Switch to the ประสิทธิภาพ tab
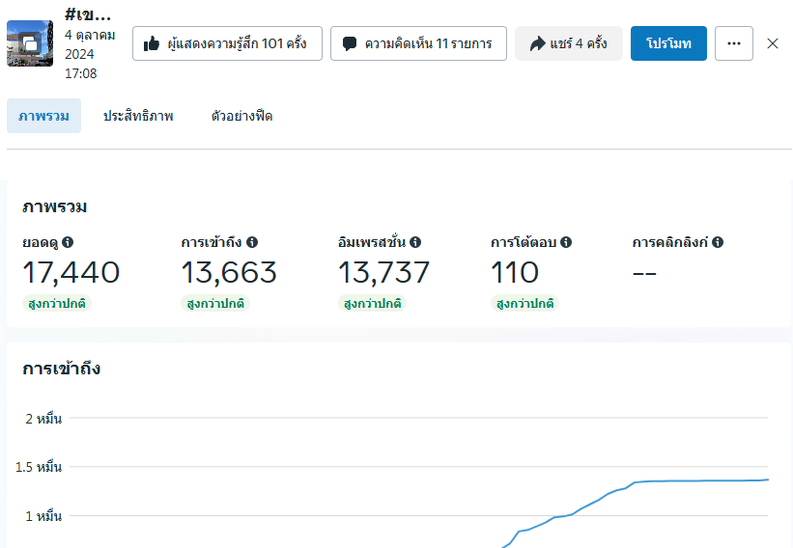The width and height of the screenshot is (793, 548). tap(138, 116)
